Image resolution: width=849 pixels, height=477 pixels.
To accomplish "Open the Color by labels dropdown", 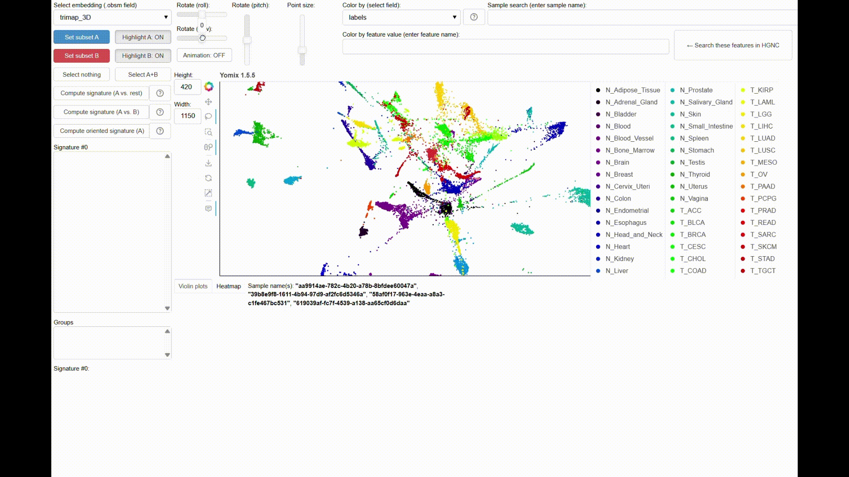I will (x=401, y=17).
